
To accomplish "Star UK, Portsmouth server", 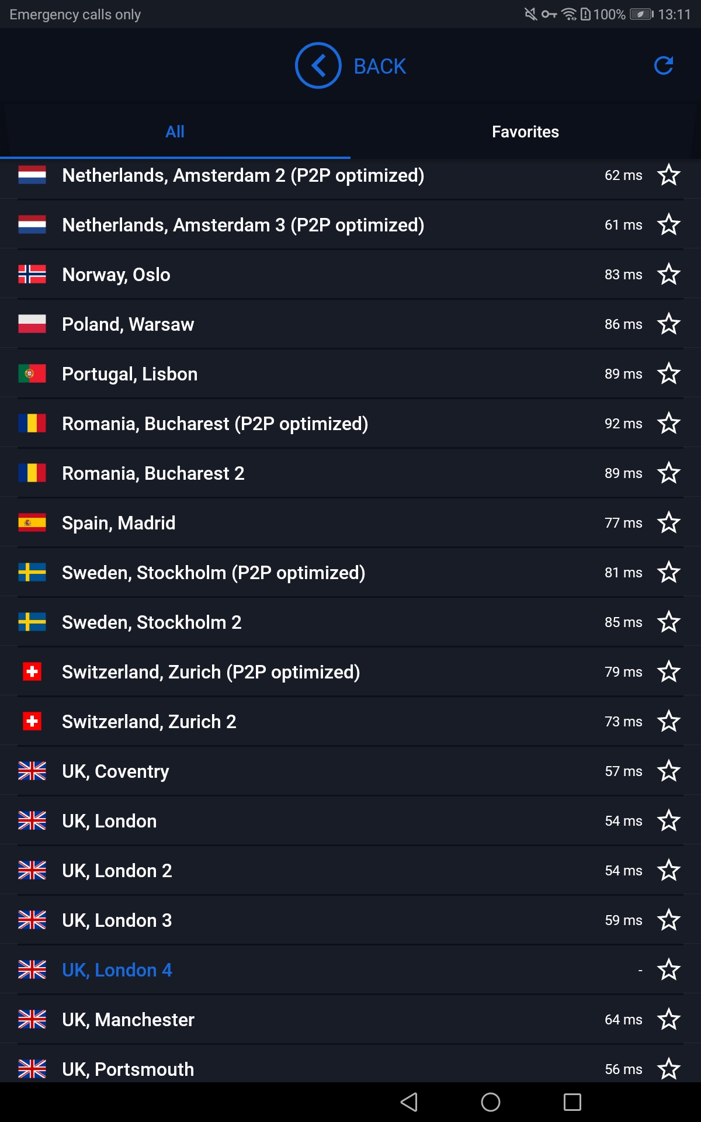I will click(669, 1069).
